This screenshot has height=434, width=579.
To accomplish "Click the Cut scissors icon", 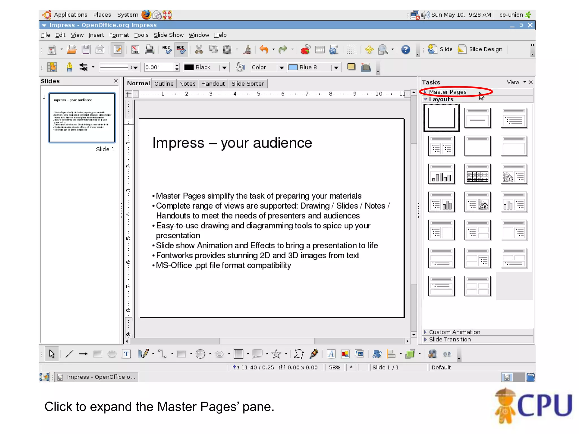I will point(199,50).
